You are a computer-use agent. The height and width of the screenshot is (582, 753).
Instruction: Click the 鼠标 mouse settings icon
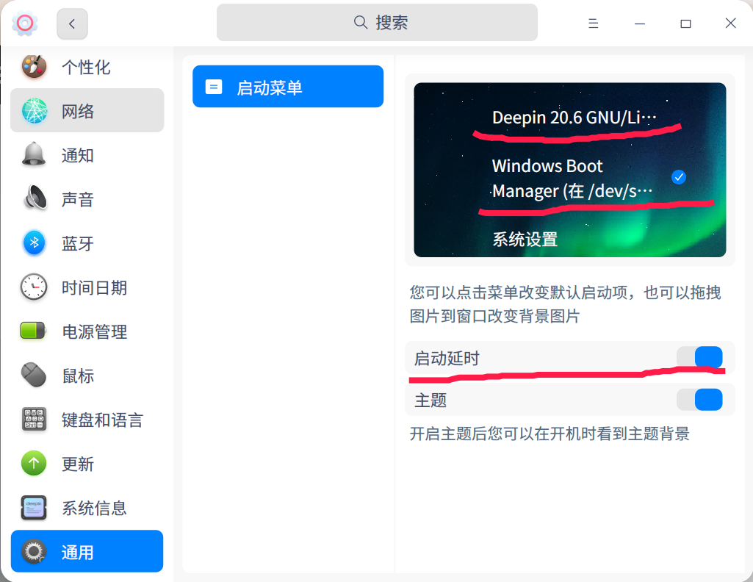pos(33,376)
